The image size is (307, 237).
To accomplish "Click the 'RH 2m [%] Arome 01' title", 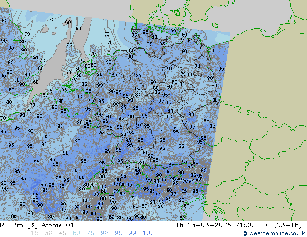I will 37,225.
